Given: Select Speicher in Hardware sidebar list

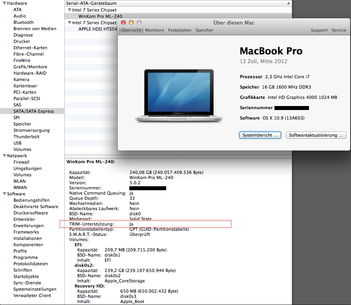Looking at the screenshot, I should 22,124.
